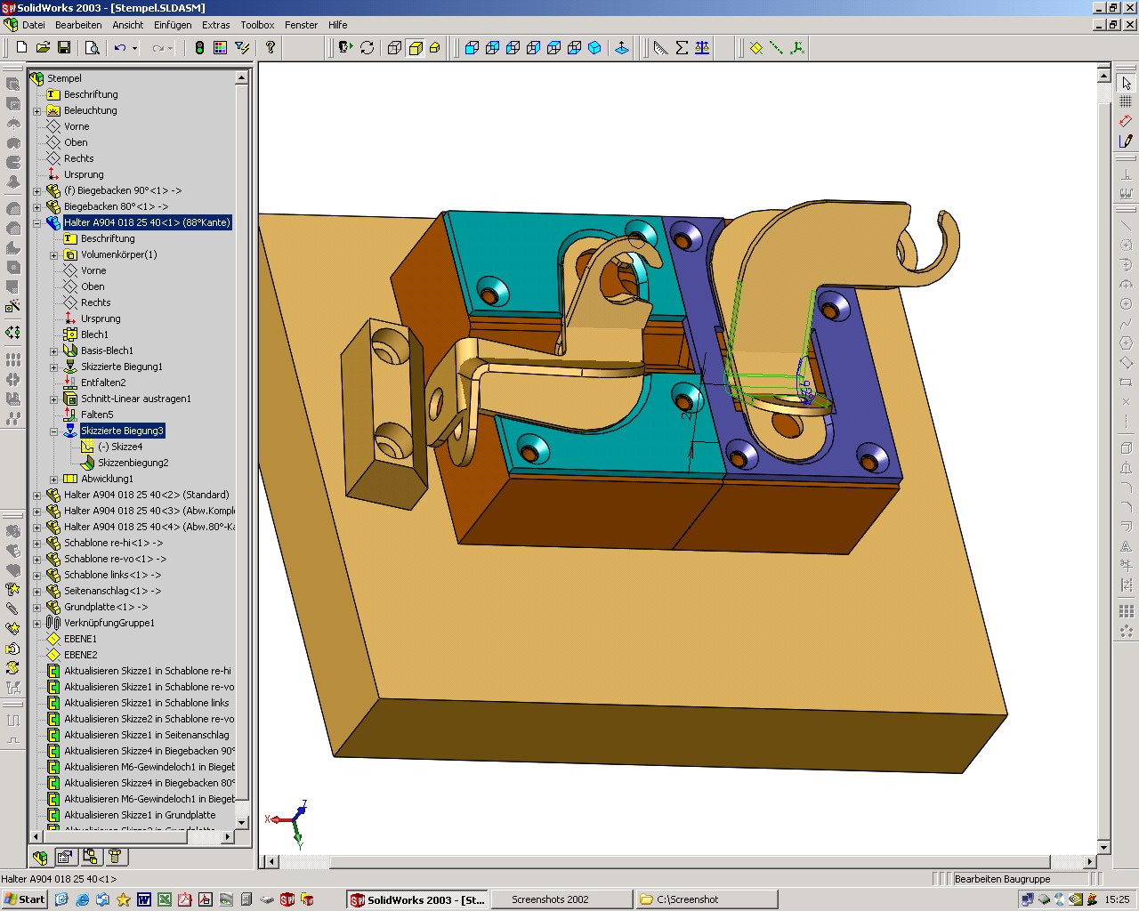The image size is (1139, 911).
Task: Open the Einfügen menu
Action: click(172, 25)
